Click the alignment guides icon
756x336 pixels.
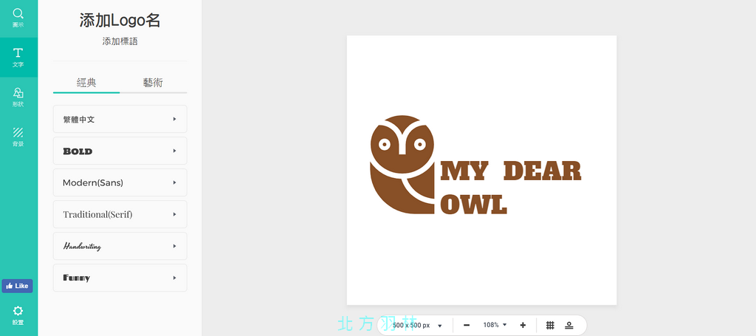569,326
